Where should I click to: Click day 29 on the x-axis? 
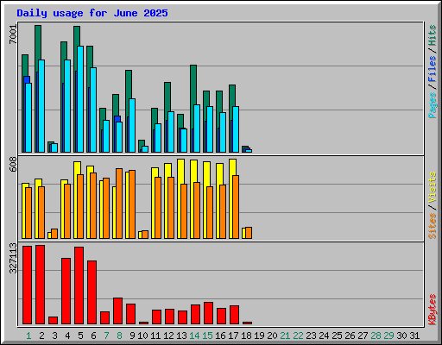pos(388,336)
